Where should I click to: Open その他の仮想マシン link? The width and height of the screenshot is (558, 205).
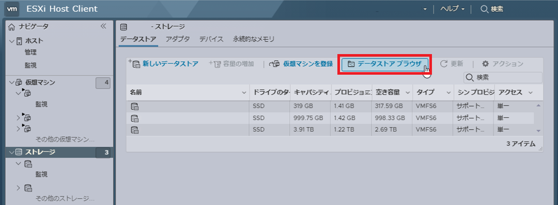[x=66, y=139]
